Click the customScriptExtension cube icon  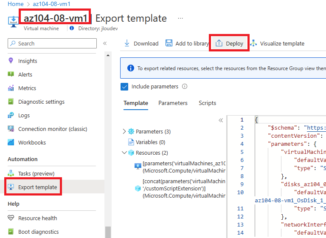(138, 188)
